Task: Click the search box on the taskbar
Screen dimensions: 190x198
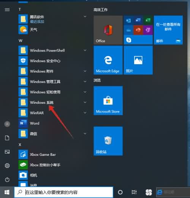Action: point(63,192)
